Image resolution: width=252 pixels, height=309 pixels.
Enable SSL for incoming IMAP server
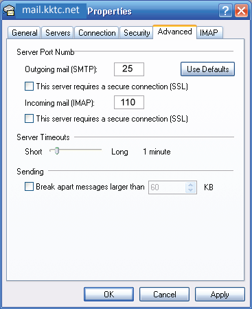tap(29, 119)
